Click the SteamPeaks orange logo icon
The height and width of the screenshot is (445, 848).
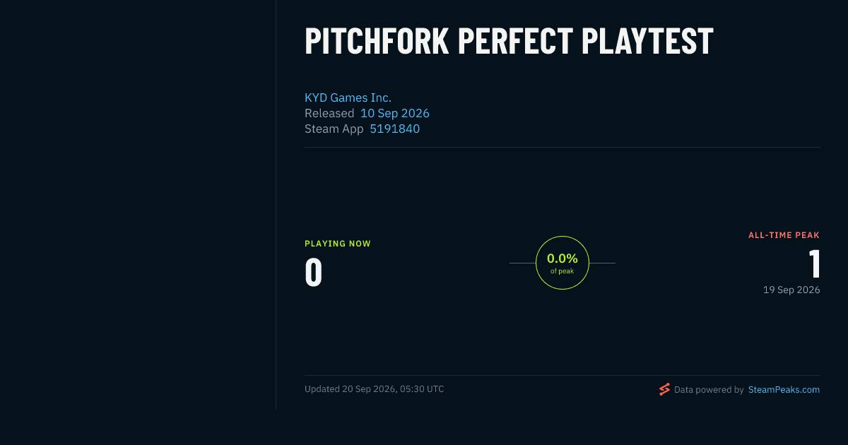[x=664, y=389]
